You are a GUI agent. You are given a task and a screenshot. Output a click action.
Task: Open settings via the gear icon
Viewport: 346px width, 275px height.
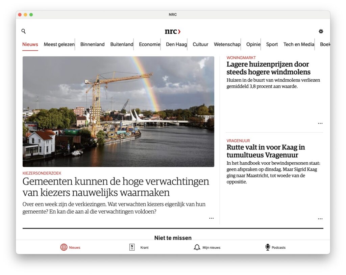(x=321, y=31)
